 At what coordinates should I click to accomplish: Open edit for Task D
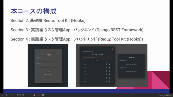109,74
